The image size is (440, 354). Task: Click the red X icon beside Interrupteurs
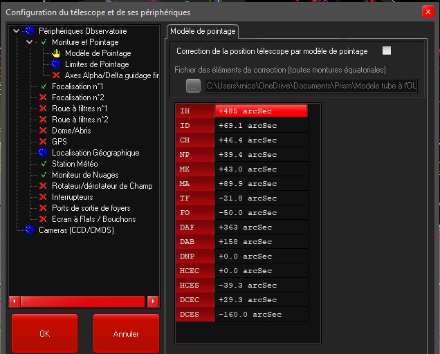click(x=43, y=197)
